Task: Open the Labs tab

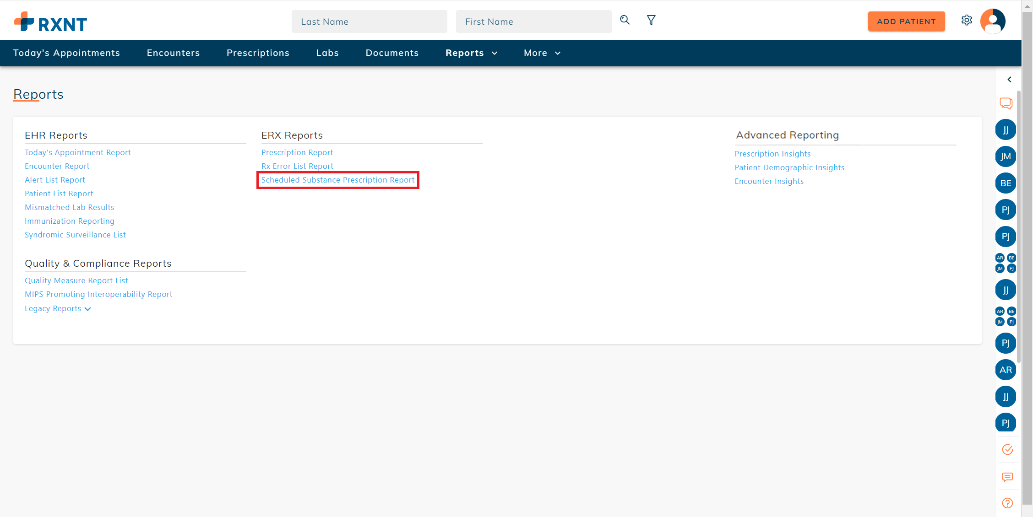Action: tap(327, 53)
